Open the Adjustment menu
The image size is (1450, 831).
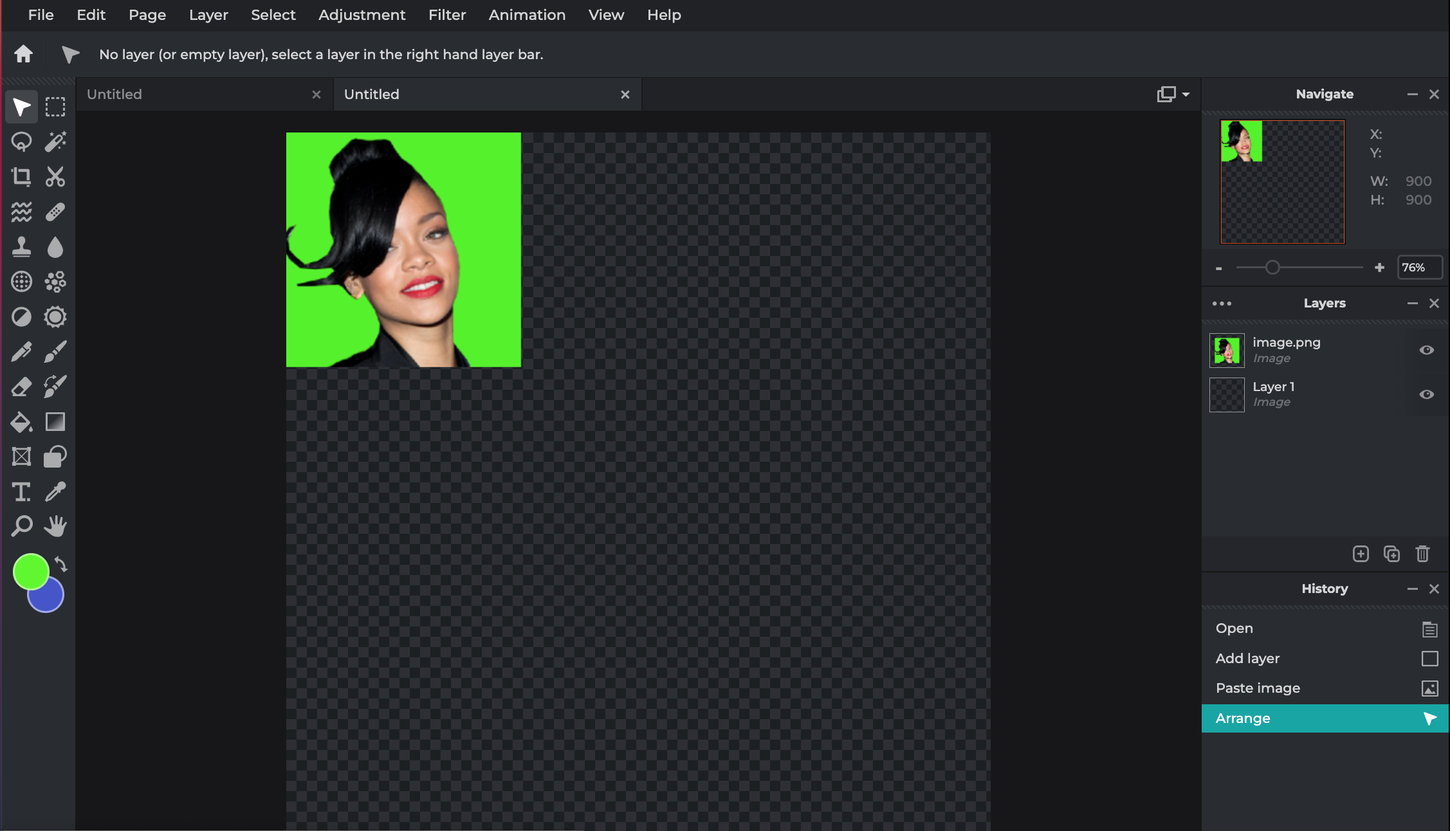coord(362,15)
